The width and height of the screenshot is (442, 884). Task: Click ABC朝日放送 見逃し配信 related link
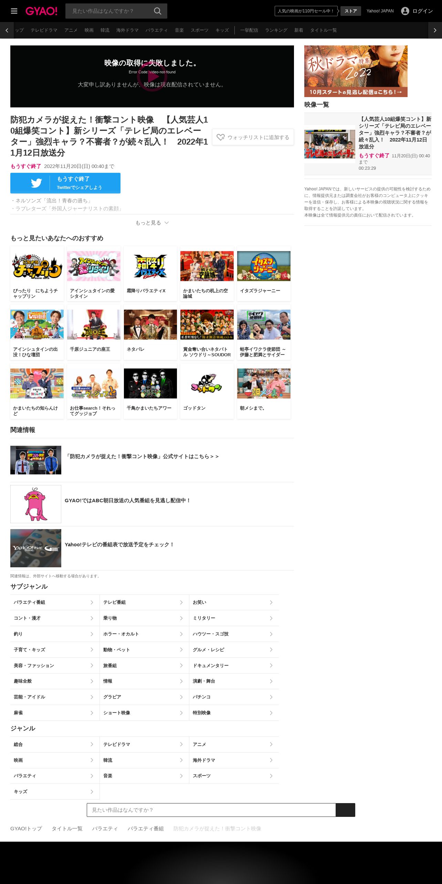128,501
